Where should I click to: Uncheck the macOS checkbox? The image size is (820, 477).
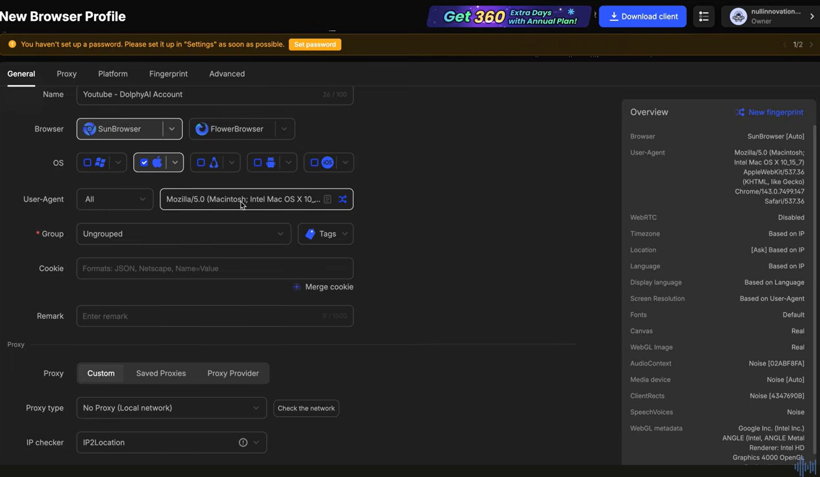pyautogui.click(x=144, y=163)
